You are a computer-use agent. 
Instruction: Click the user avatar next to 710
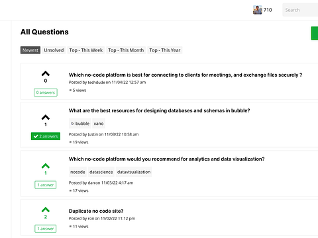257,10
